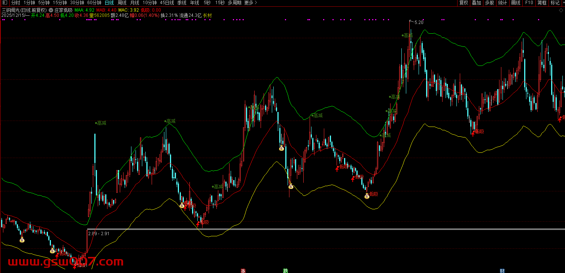Click the green 跌 marker at bottom
Screen dimensions: 565x273
[286, 270]
